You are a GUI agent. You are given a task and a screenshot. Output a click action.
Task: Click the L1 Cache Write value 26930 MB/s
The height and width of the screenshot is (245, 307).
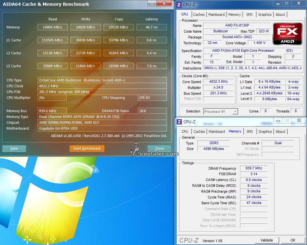point(85,40)
